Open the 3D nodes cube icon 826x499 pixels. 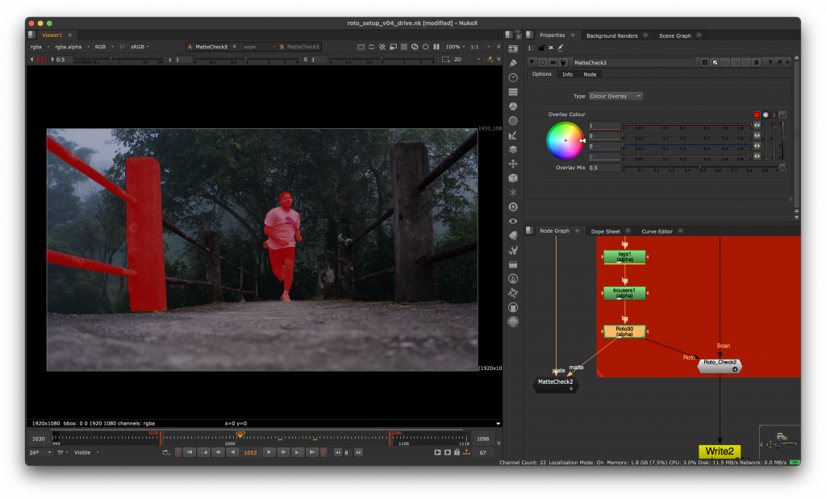coord(513,178)
